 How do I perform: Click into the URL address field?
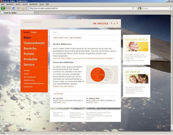pos(80,8)
